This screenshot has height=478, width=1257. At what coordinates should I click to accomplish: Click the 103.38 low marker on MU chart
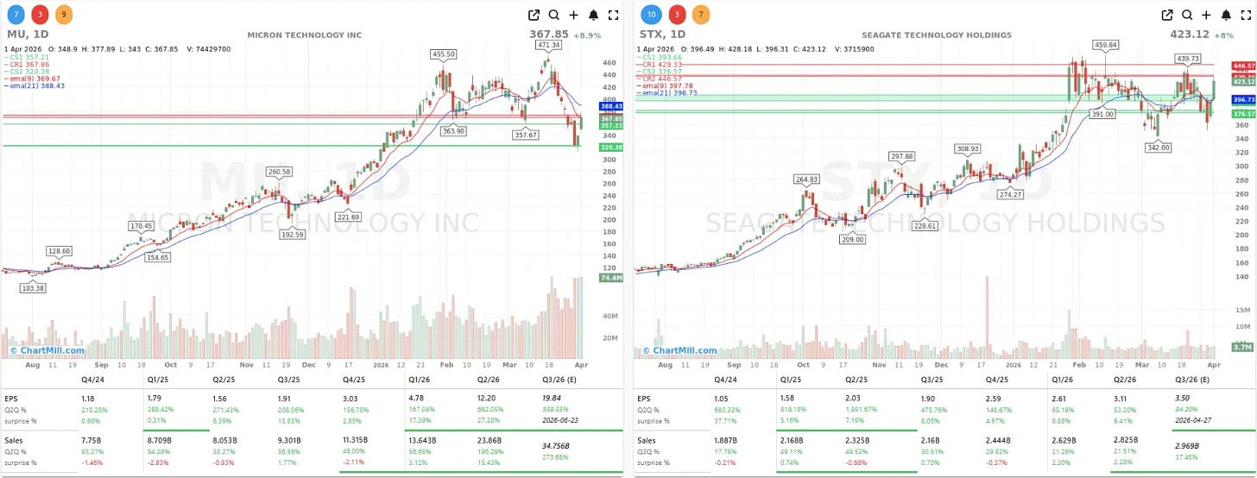coord(34,287)
